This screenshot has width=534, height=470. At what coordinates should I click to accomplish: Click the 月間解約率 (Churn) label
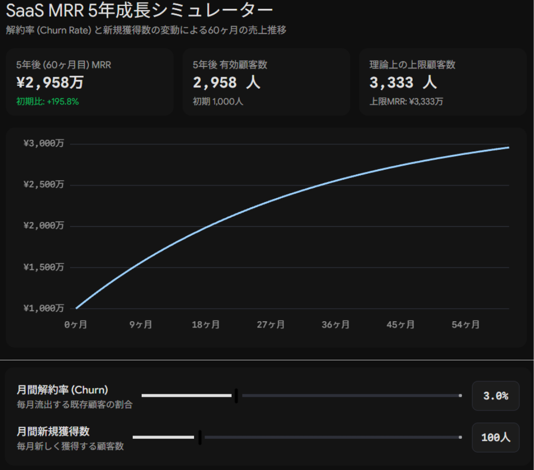tap(62, 390)
